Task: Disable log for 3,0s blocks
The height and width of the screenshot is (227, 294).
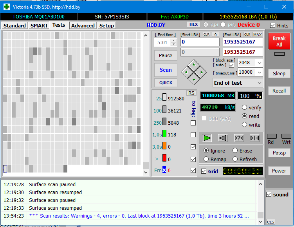Action: pyautogui.click(x=193, y=147)
